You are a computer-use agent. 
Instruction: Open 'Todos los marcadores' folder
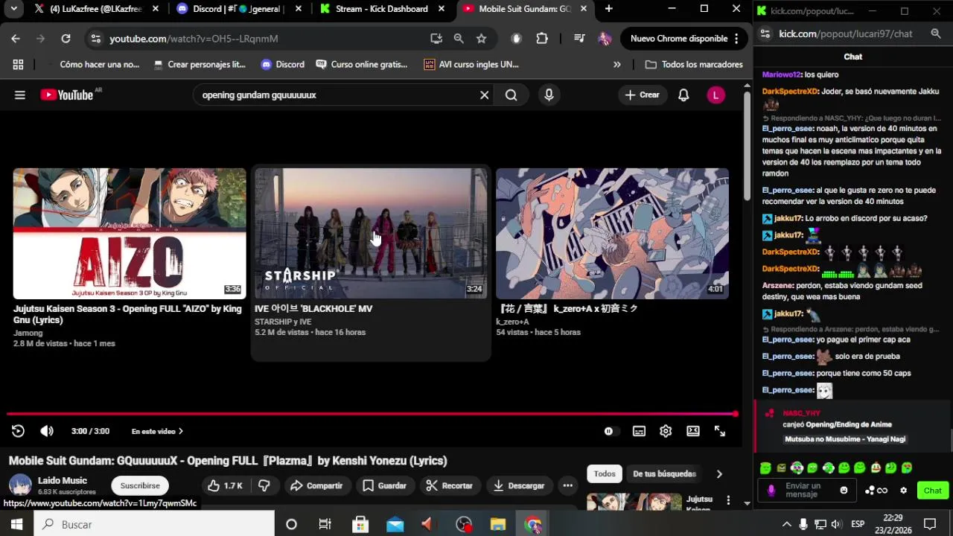click(694, 65)
